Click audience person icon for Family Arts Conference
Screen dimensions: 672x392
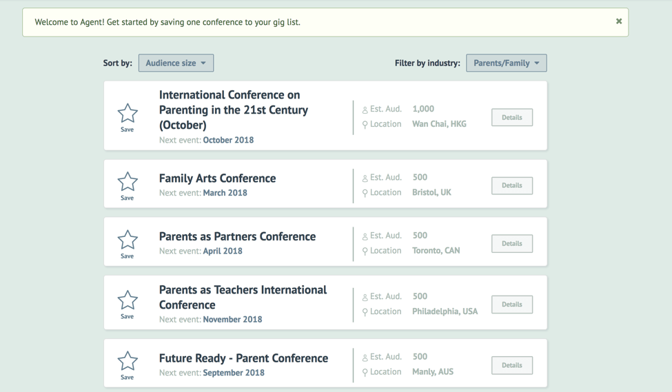pyautogui.click(x=365, y=178)
